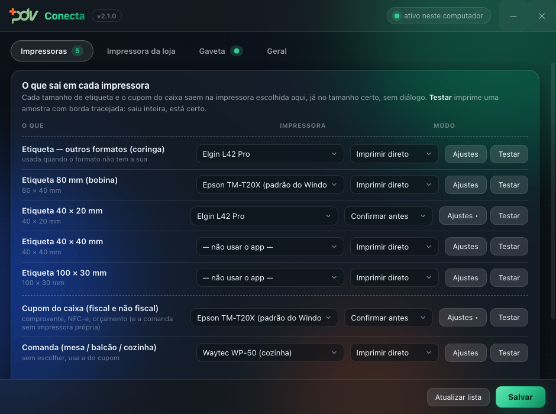Screen dimensions: 556x414
Task: Open printer dropdown for Etiqueta 80 mm (bobina)
Action: (x=270, y=185)
